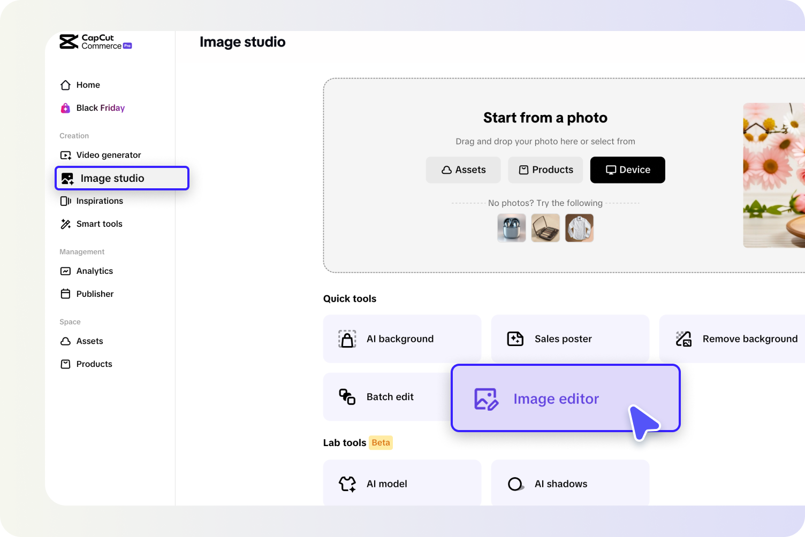Open Smart tools from the sidebar
Viewport: 805px width, 537px height.
click(99, 224)
